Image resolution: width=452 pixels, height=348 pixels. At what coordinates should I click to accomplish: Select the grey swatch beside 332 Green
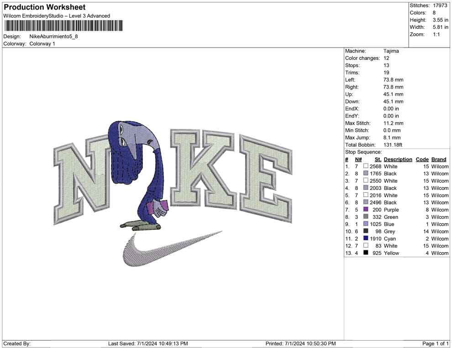(x=366, y=216)
